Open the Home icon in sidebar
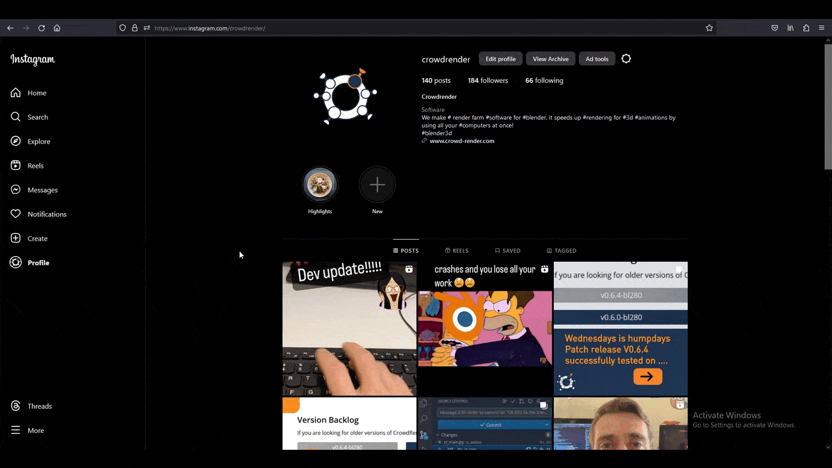Viewport: 832px width, 468px height. (16, 93)
